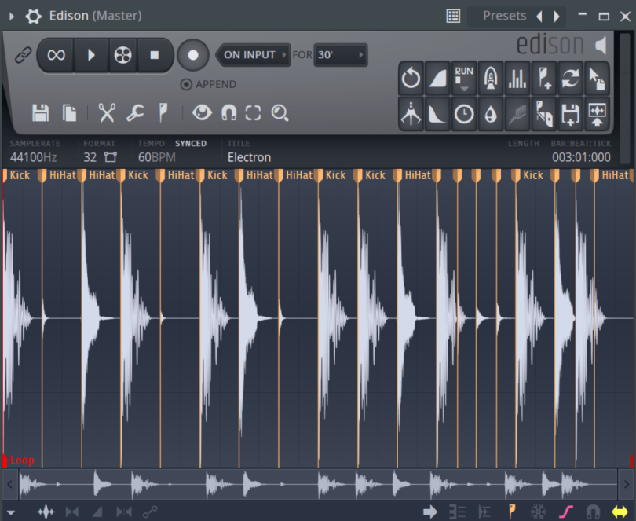The width and height of the screenshot is (636, 521).
Task: Toggle the orange regions flag in bottom bar
Action: coord(512,512)
